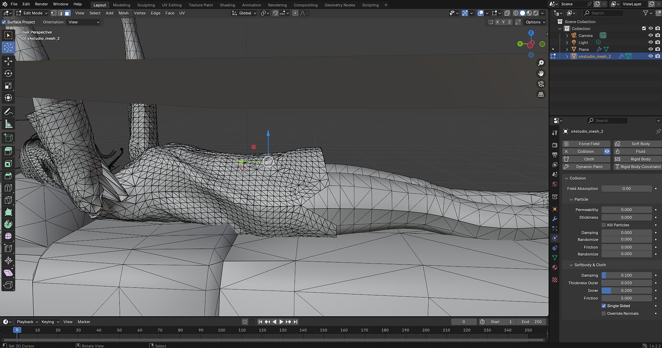This screenshot has height=348, width=662.
Task: Toggle camera view icon in viewport
Action: pyautogui.click(x=541, y=84)
